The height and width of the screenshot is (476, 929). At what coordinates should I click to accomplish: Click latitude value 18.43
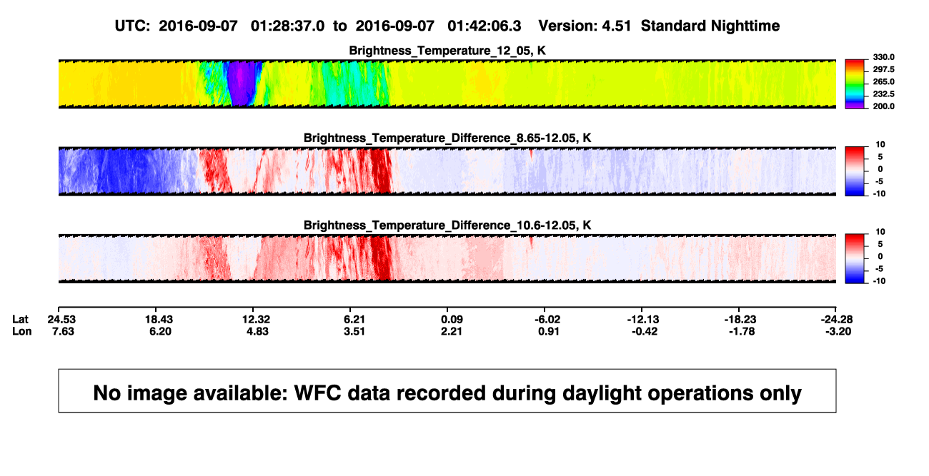coord(159,319)
